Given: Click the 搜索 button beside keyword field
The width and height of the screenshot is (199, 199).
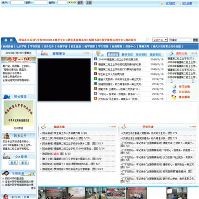Looking at the screenshot, I should [196, 40].
